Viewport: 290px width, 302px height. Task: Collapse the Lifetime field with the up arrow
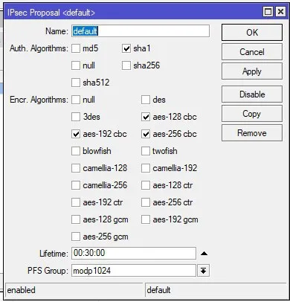point(204,254)
